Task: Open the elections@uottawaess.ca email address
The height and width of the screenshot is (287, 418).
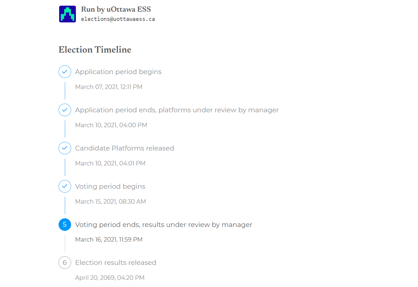Action: [x=118, y=19]
